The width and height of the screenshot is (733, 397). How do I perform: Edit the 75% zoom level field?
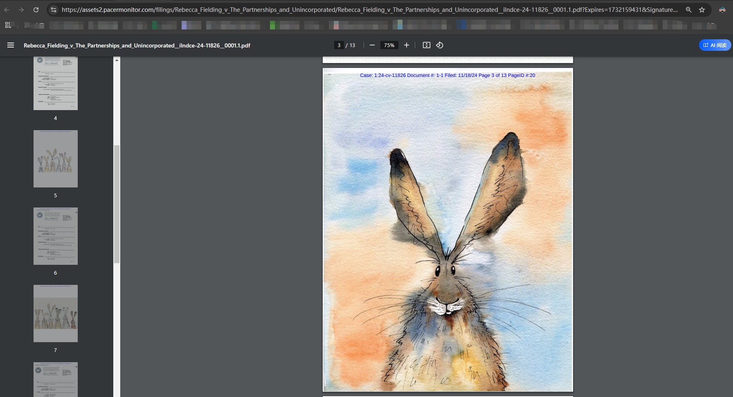389,45
